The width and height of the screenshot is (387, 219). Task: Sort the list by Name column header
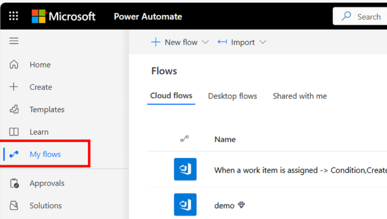point(225,139)
